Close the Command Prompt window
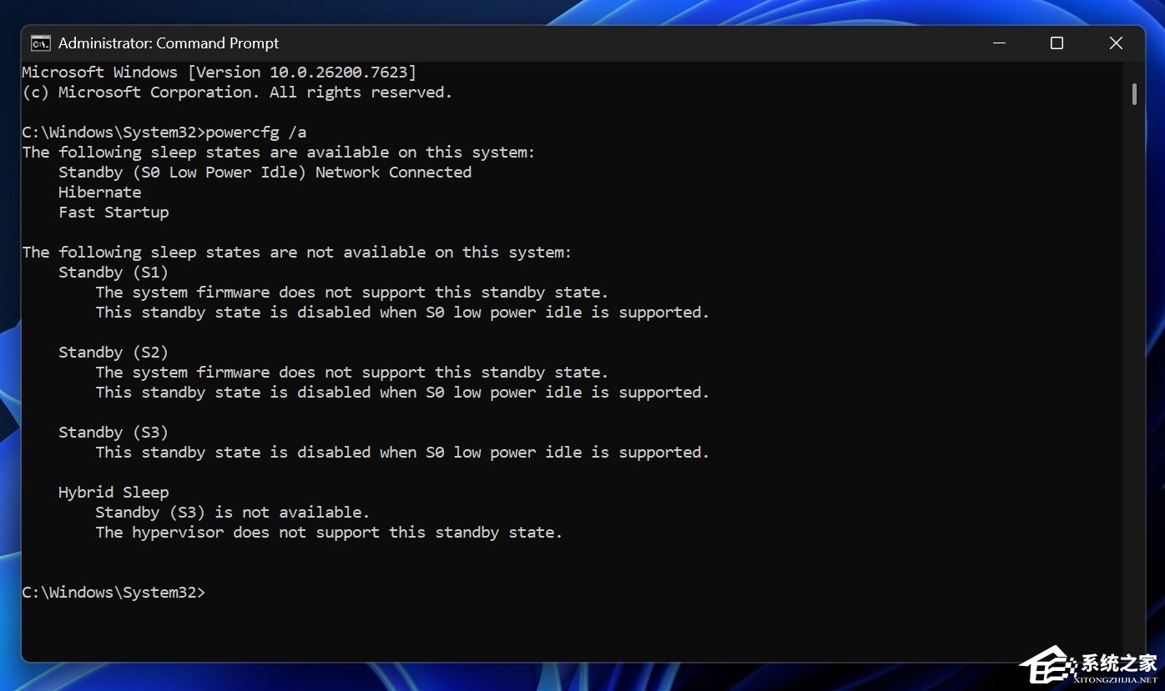Image resolution: width=1165 pixels, height=691 pixels. [1116, 43]
